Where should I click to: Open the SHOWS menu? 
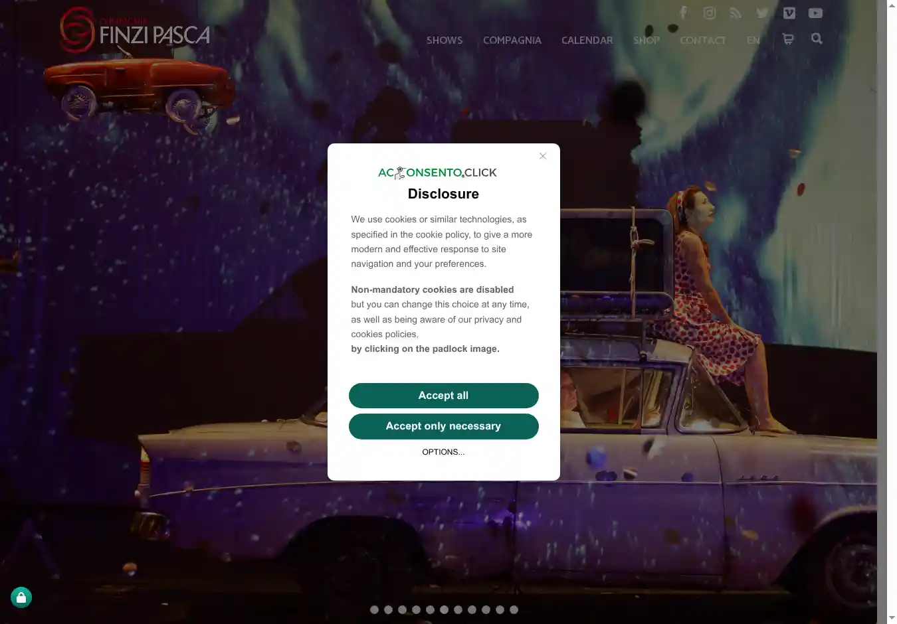point(445,40)
